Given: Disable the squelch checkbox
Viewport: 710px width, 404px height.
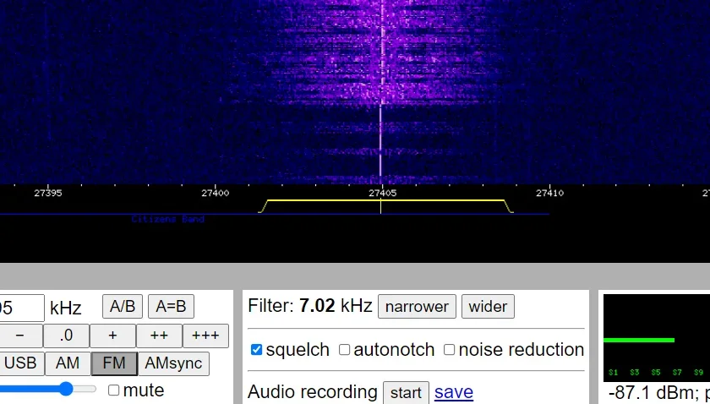Looking at the screenshot, I should pyautogui.click(x=256, y=350).
